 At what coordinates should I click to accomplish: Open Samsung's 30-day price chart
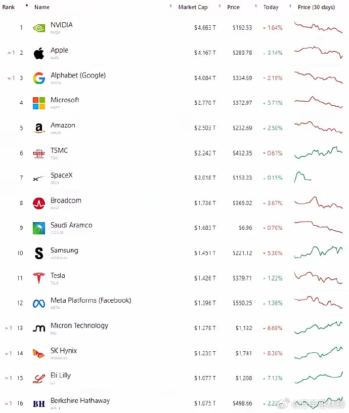point(319,253)
